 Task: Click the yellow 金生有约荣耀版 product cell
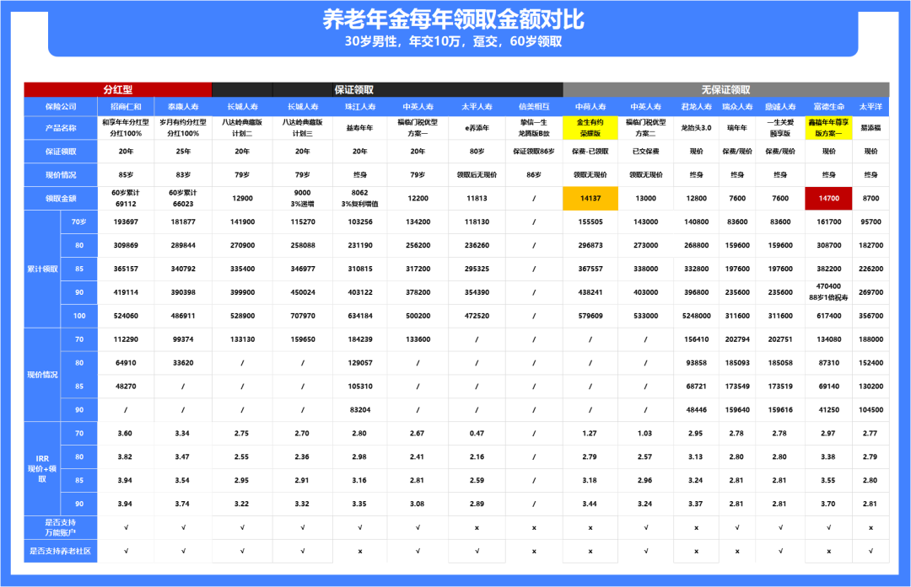590,128
